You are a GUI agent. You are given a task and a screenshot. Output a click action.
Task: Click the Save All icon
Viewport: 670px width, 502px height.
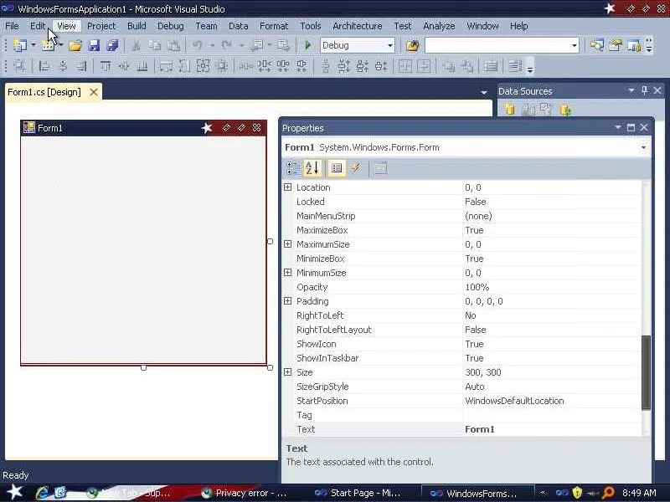coord(112,45)
